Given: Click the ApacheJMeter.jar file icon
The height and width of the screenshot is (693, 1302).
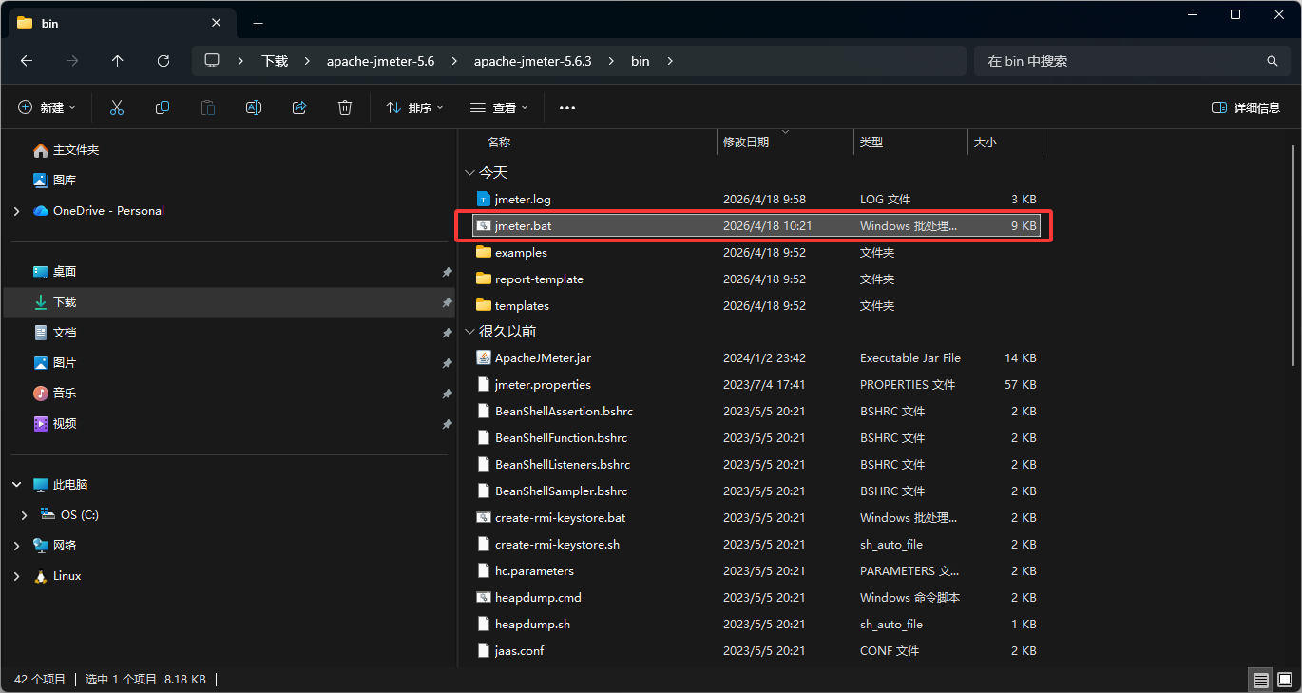Looking at the screenshot, I should (x=484, y=358).
